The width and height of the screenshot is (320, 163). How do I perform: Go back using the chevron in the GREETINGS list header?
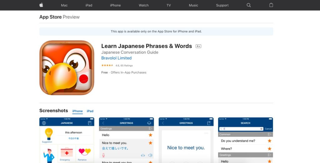(103, 123)
